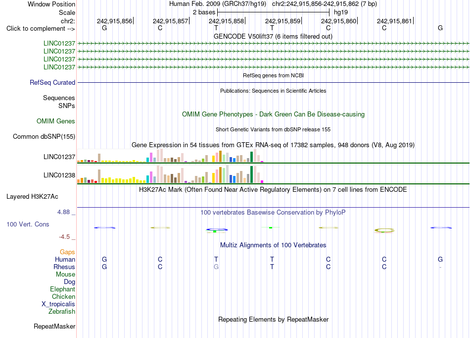Open the Common dbSNP(155) track label
This screenshot has height=338, width=470.
44,137
